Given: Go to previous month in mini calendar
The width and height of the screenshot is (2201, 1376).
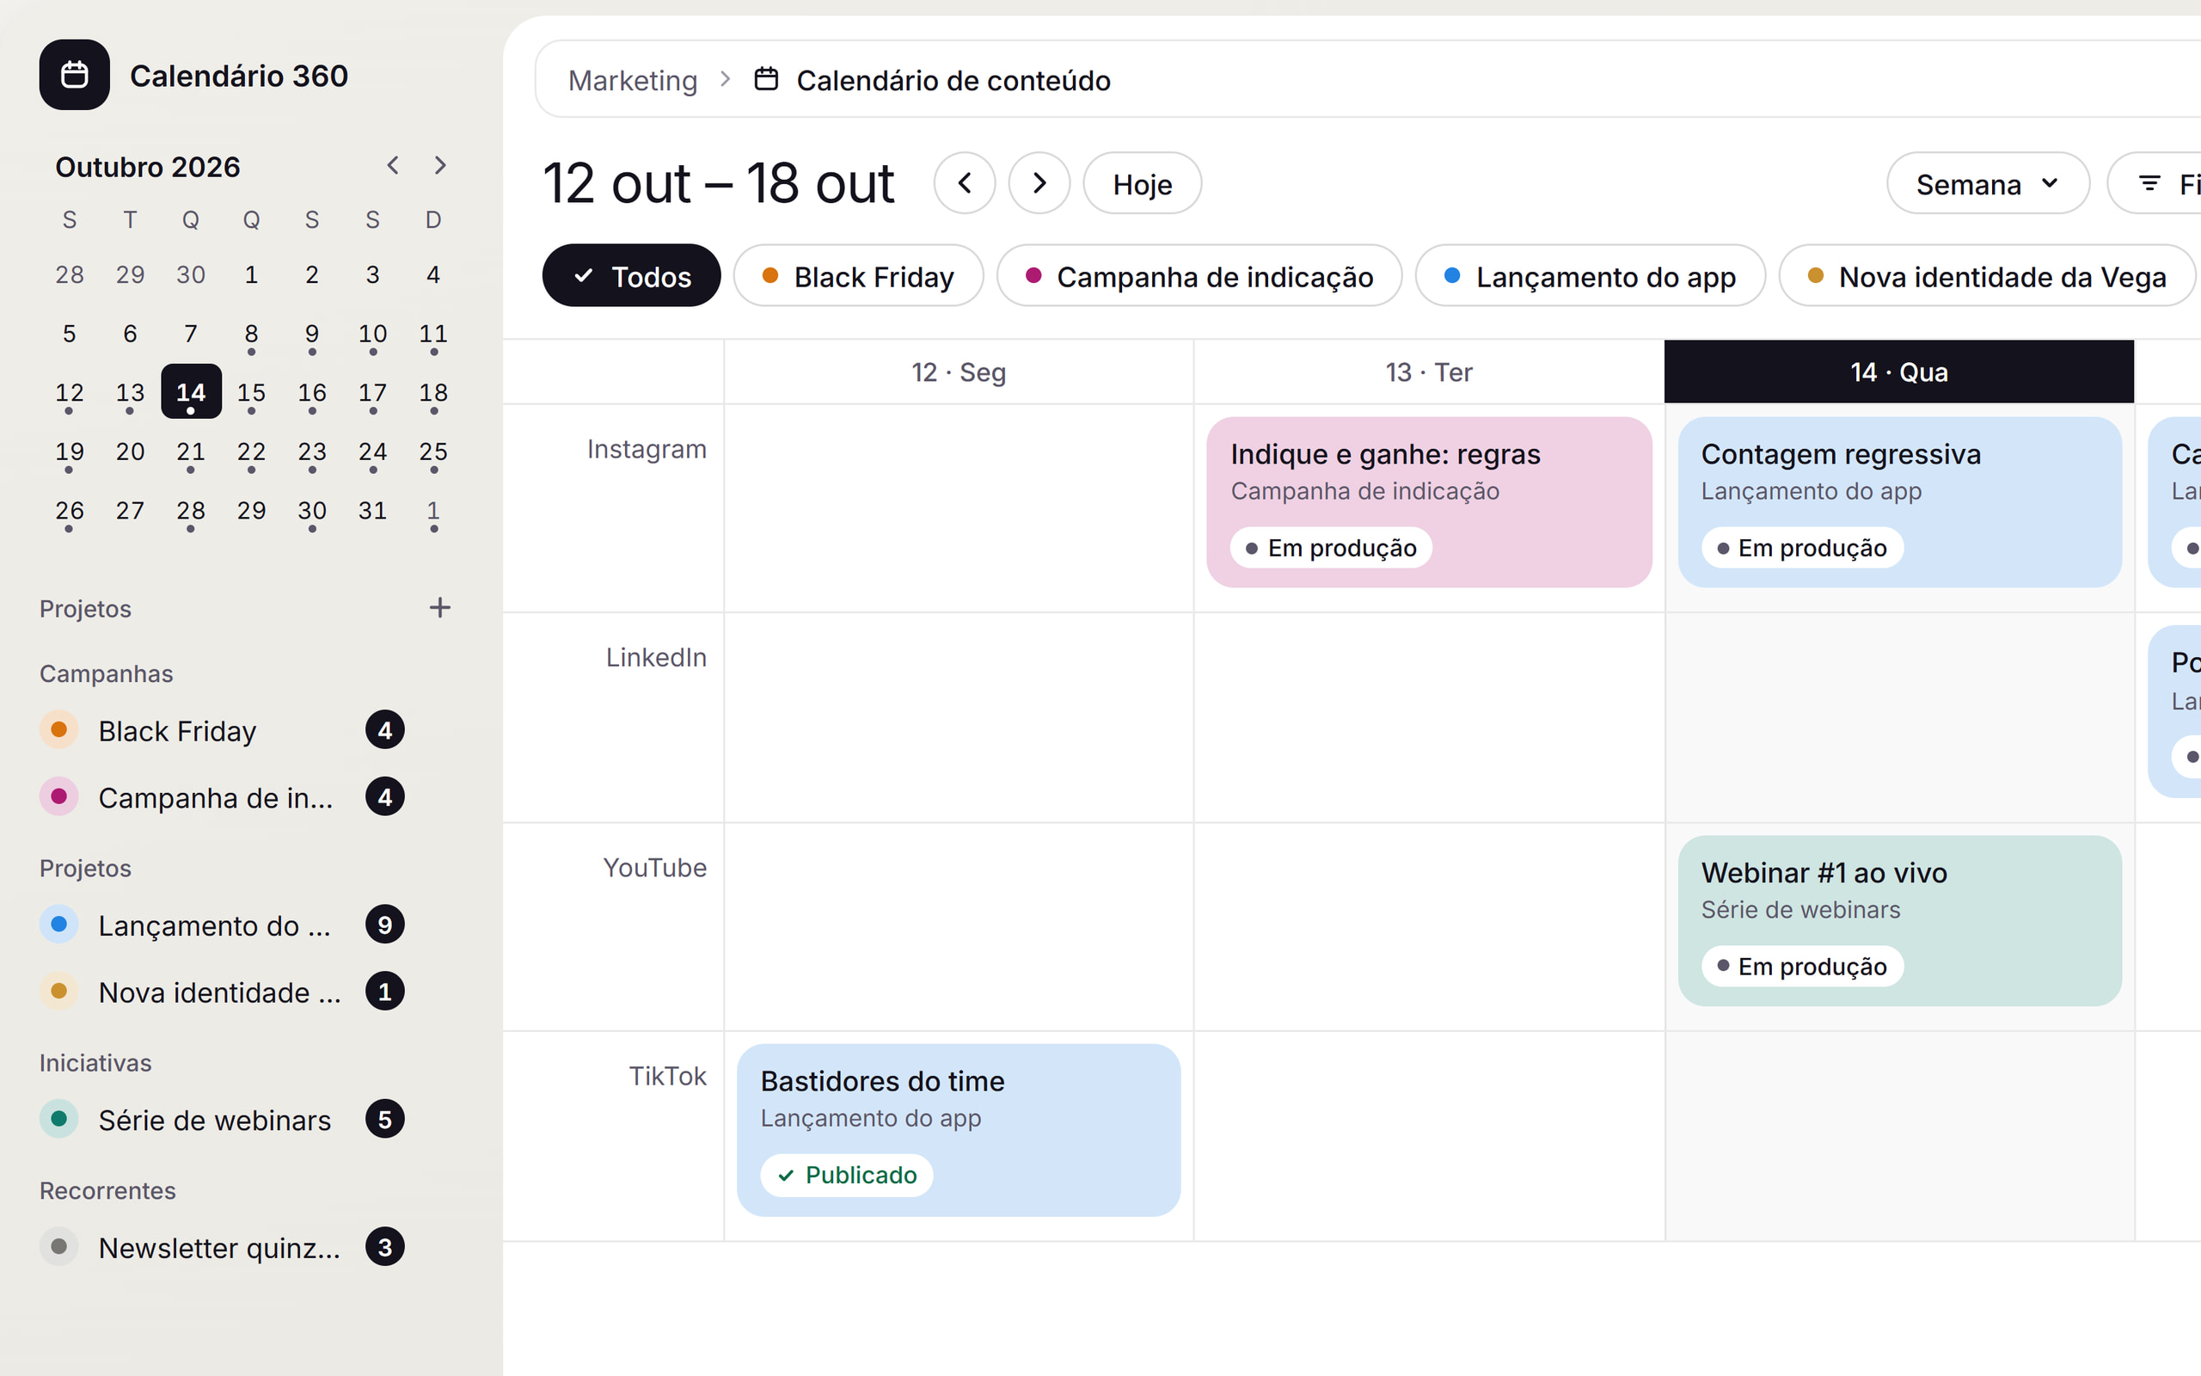Looking at the screenshot, I should (393, 166).
